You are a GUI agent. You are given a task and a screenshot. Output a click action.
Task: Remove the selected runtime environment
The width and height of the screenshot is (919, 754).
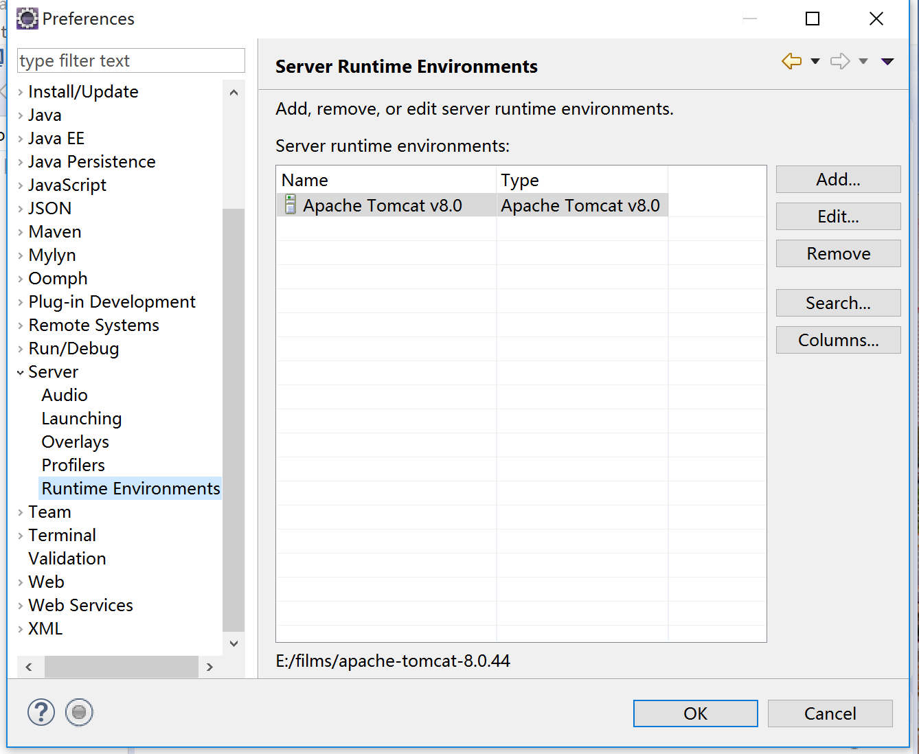[838, 253]
